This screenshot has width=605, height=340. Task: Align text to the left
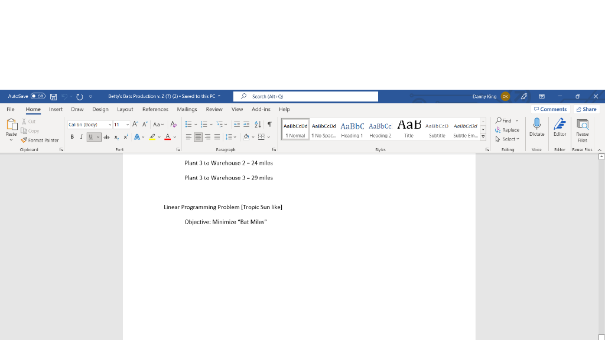click(188, 137)
